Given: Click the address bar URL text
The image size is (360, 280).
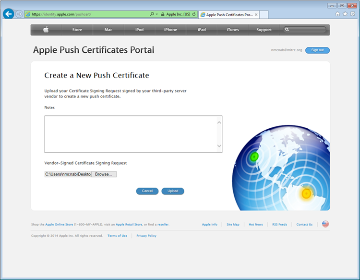Looking at the screenshot, I should (x=61, y=14).
